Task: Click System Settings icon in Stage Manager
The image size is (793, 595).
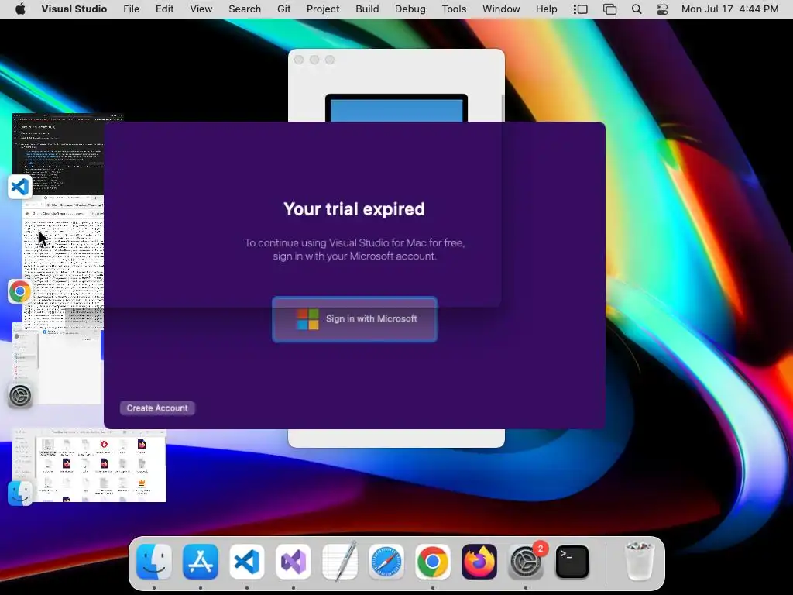Action: [20, 396]
